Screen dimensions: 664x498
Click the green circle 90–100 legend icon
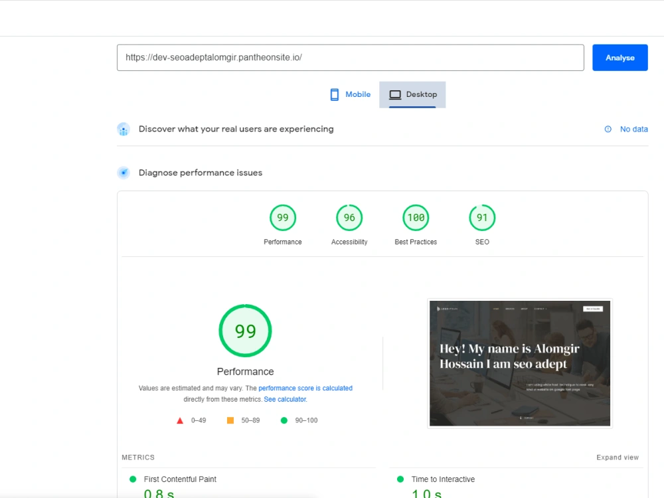[284, 420]
